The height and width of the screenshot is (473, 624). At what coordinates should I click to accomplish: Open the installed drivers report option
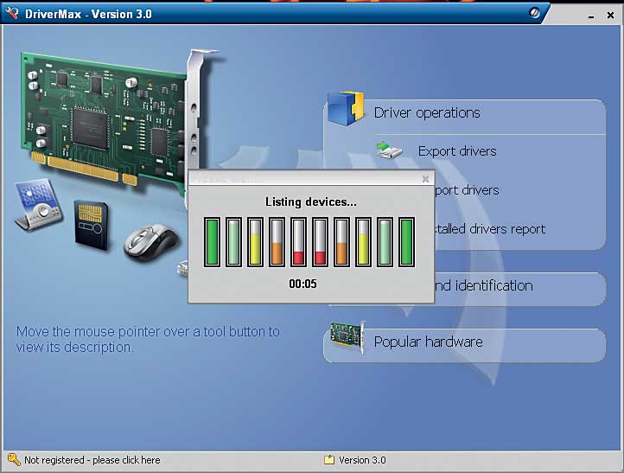pos(490,229)
